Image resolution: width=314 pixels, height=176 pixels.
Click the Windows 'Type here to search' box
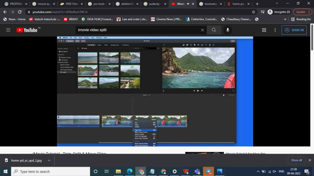[51, 171]
